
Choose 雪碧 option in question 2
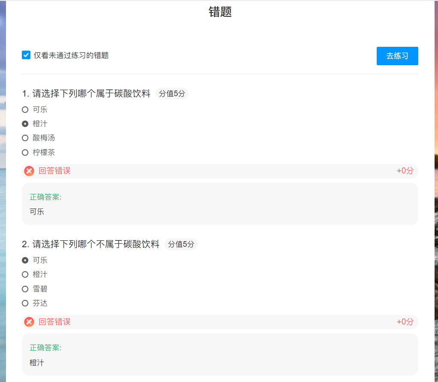pos(25,289)
